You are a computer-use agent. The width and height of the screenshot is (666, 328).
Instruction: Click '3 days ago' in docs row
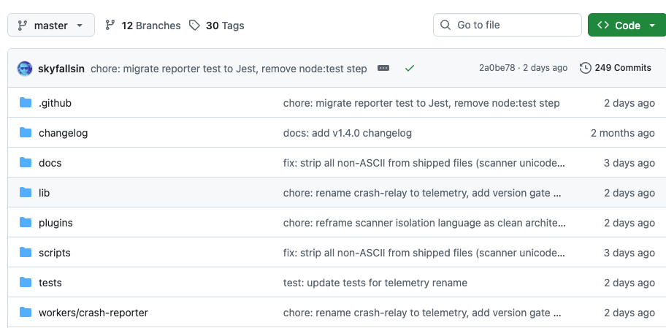[x=629, y=163]
